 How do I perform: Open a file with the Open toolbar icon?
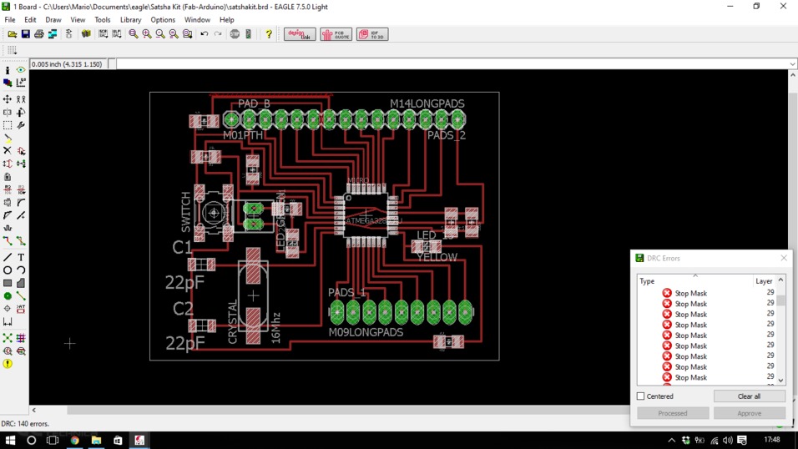pos(12,34)
